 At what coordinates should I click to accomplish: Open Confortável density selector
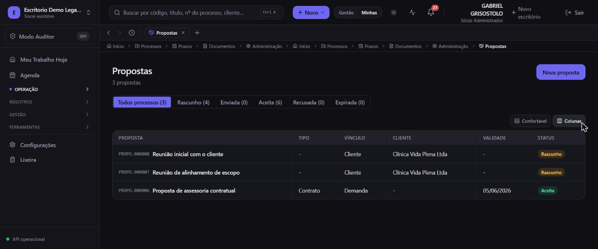[x=530, y=121]
